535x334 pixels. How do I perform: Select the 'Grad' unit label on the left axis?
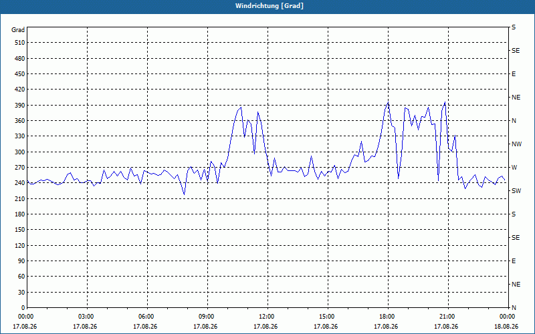pyautogui.click(x=18, y=30)
